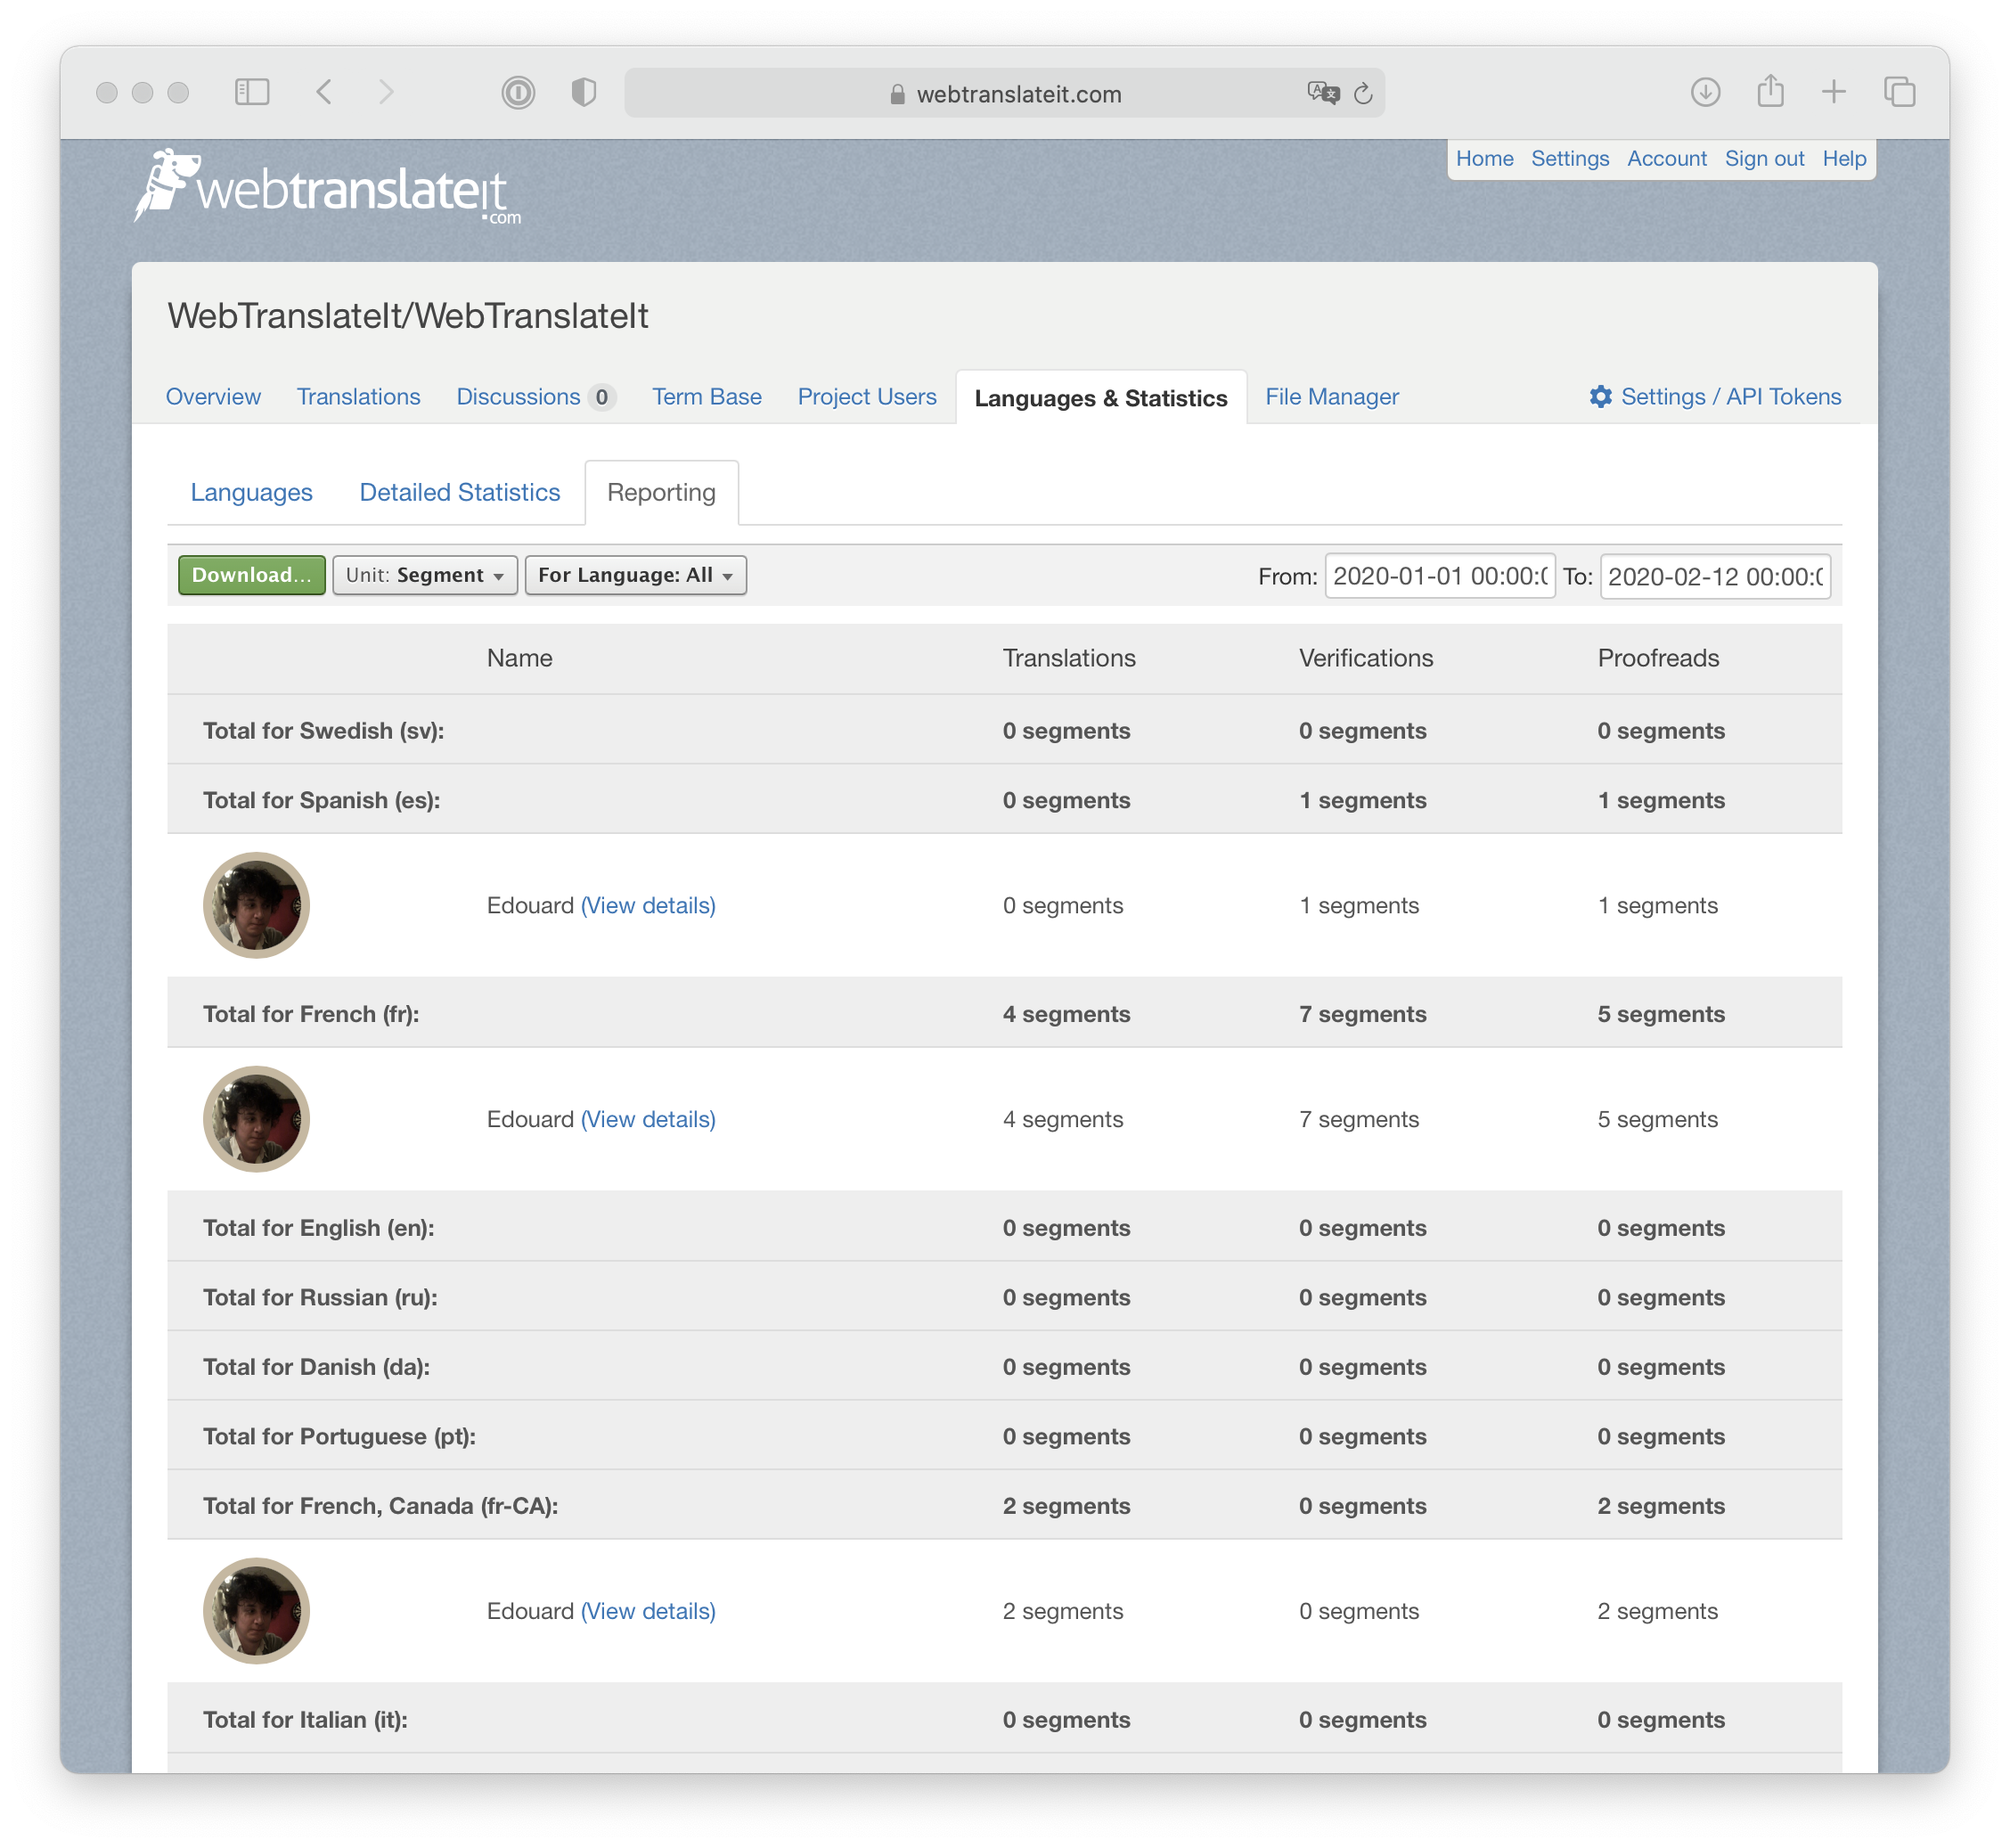This screenshot has height=1848, width=2010.
Task: Click the translate page icon in address bar
Action: [x=1323, y=93]
